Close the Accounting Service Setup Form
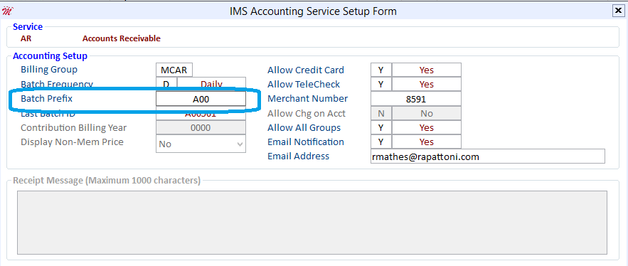 click(618, 11)
